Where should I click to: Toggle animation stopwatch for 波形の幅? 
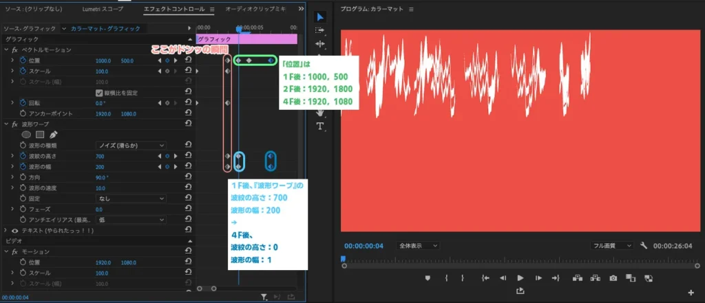click(23, 166)
